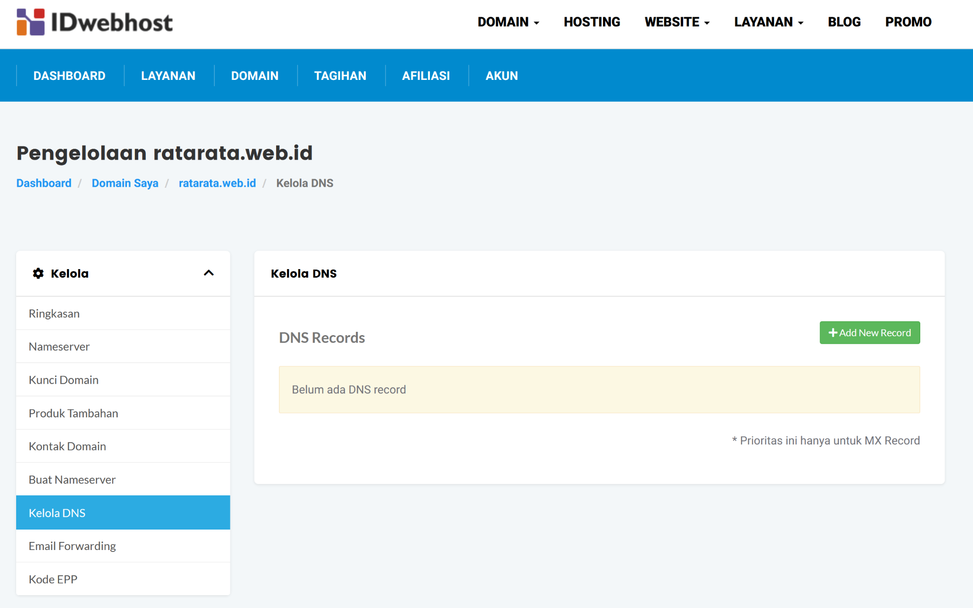Open the BLOG link
Viewport: 973px width, 608px height.
[844, 22]
